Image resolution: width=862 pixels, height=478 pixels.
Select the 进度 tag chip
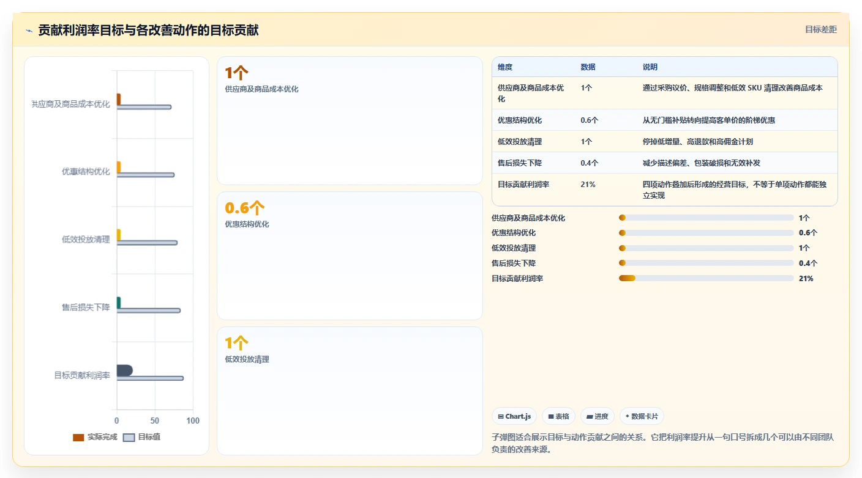click(598, 416)
